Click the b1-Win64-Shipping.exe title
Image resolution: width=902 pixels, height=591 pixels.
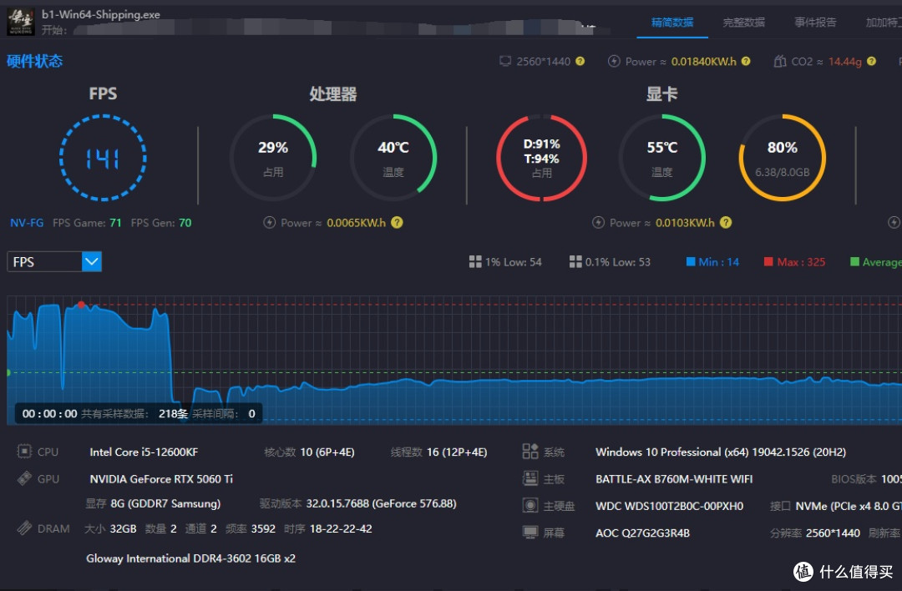coord(101,14)
